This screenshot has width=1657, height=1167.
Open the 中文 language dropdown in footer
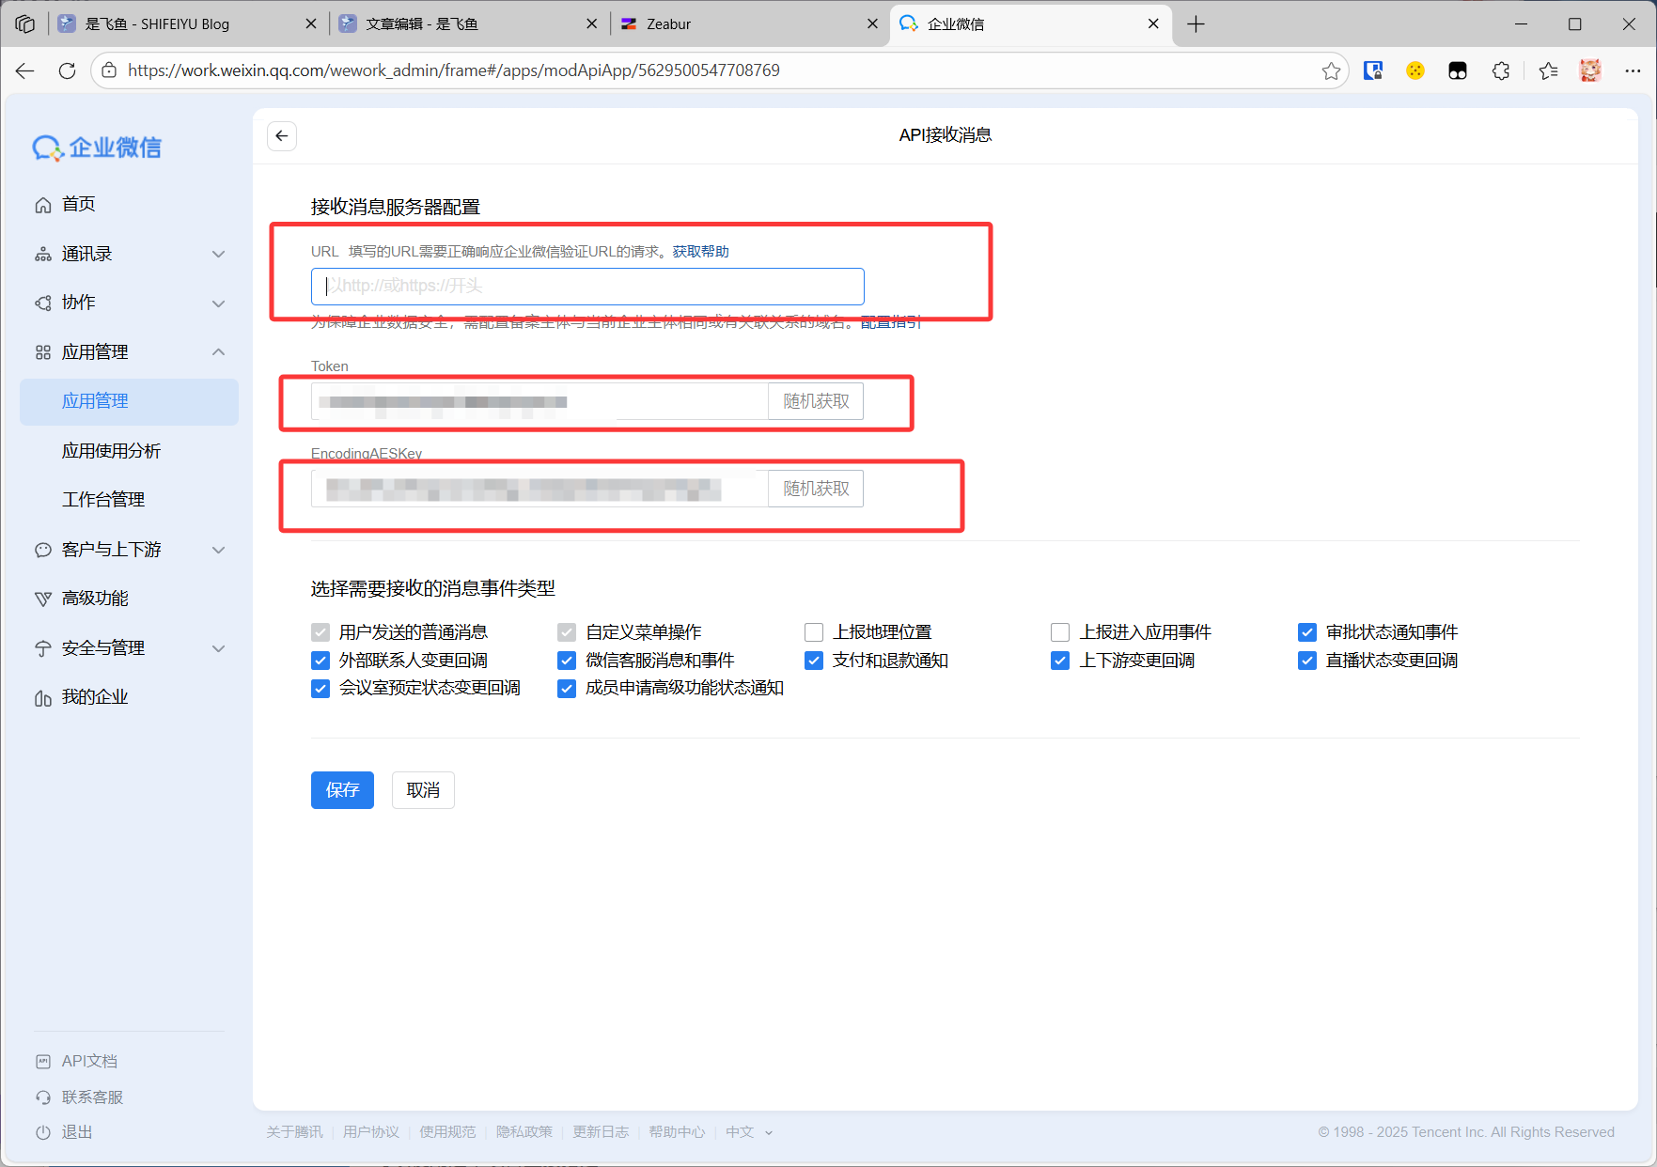748,1132
